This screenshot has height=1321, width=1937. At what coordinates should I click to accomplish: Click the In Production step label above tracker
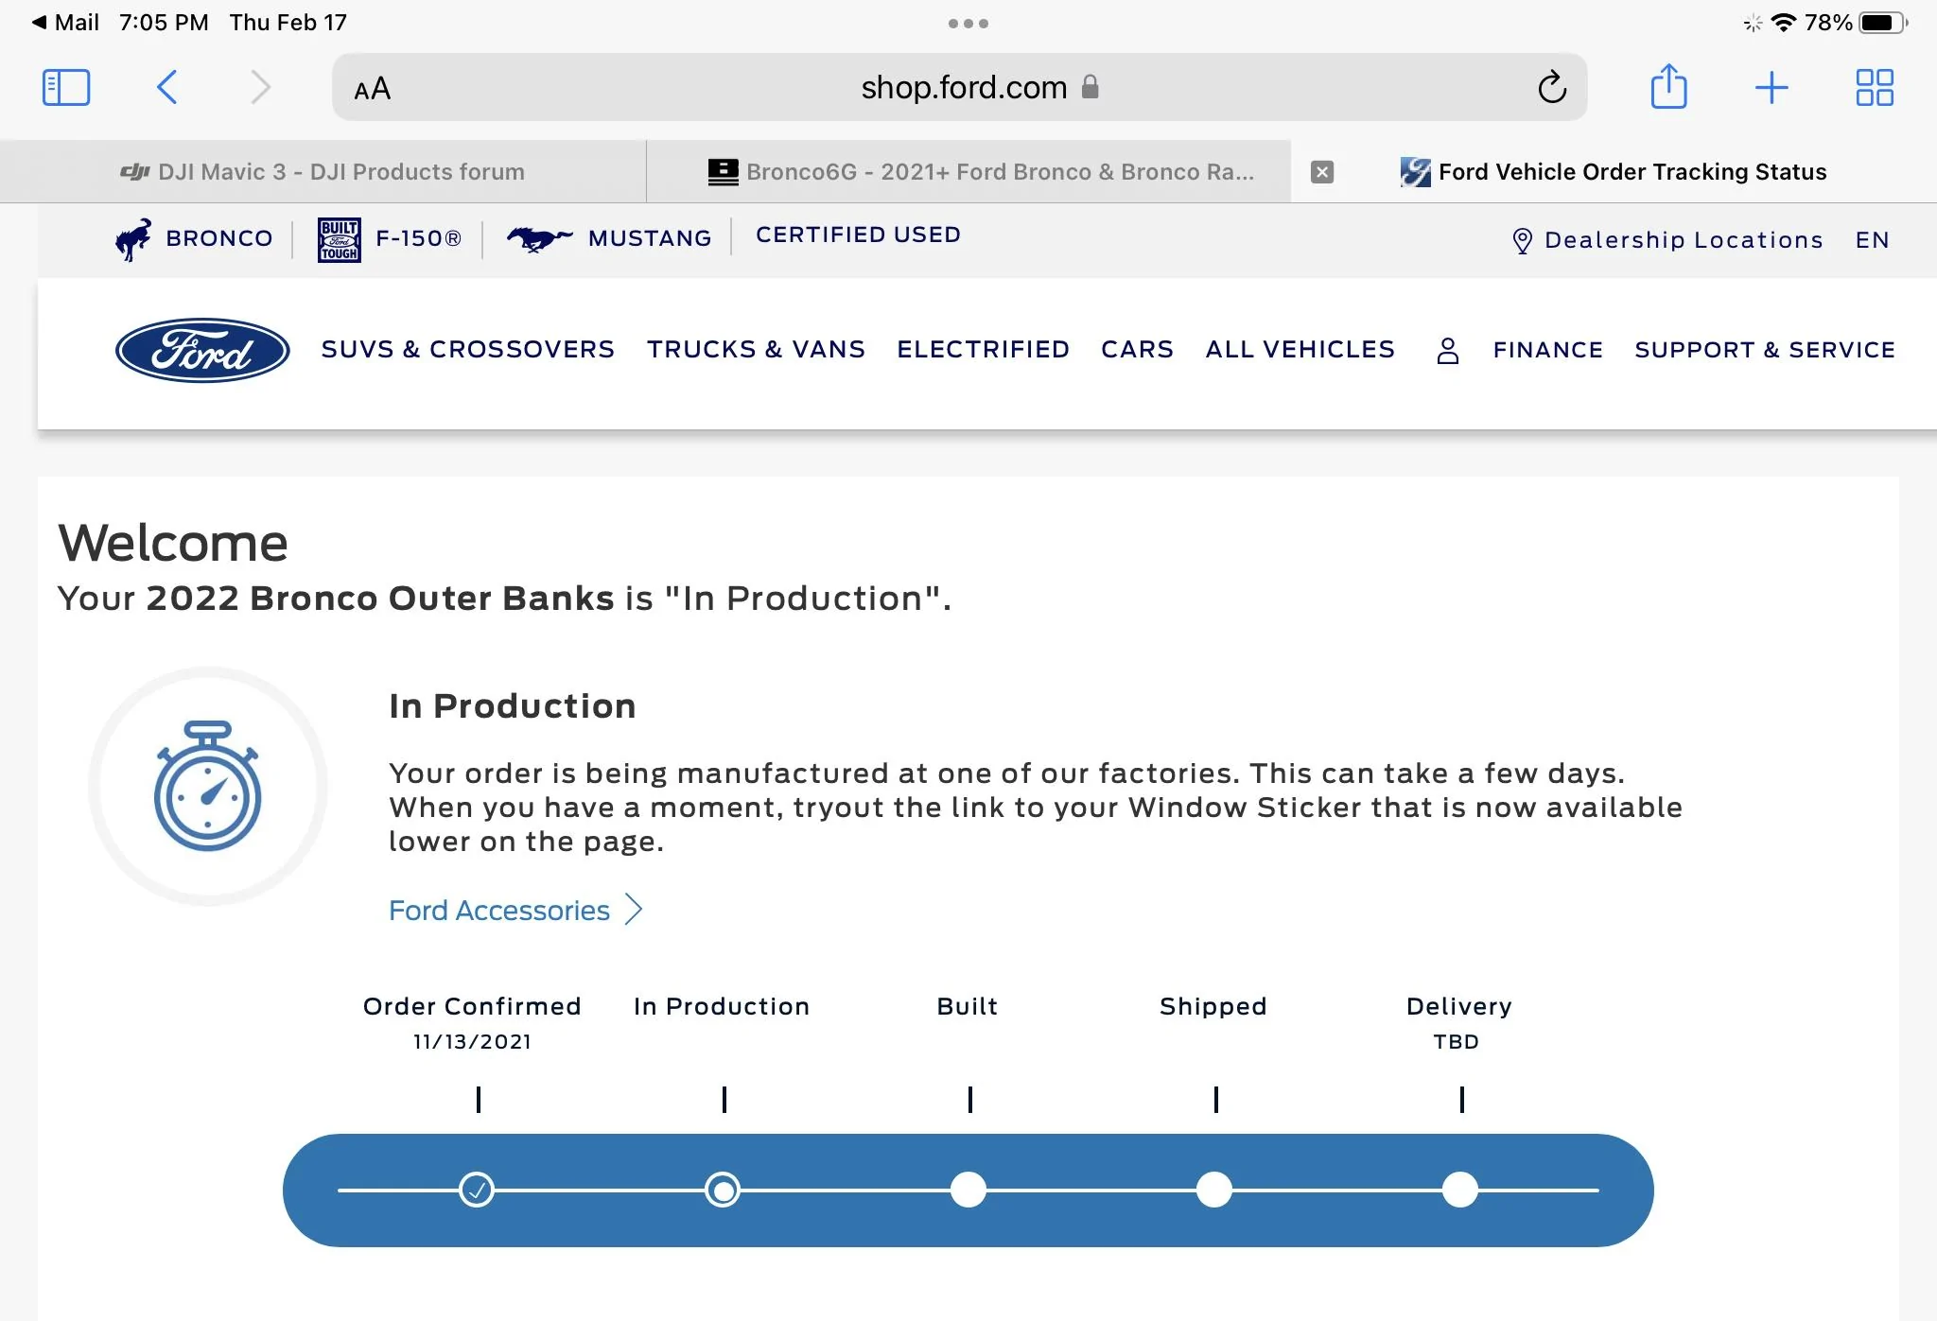[x=722, y=1006]
